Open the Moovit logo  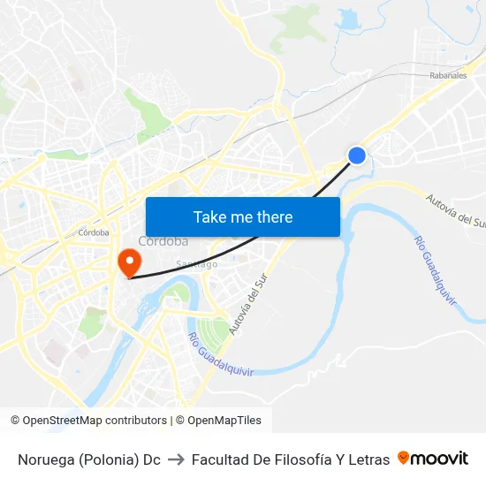coord(433,459)
